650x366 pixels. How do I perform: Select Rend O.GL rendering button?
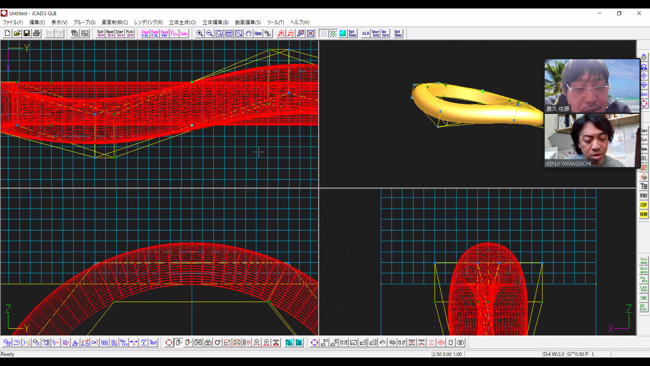coord(155,33)
